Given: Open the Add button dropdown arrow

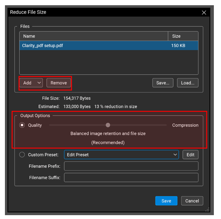Looking at the screenshot, I should 39,83.
